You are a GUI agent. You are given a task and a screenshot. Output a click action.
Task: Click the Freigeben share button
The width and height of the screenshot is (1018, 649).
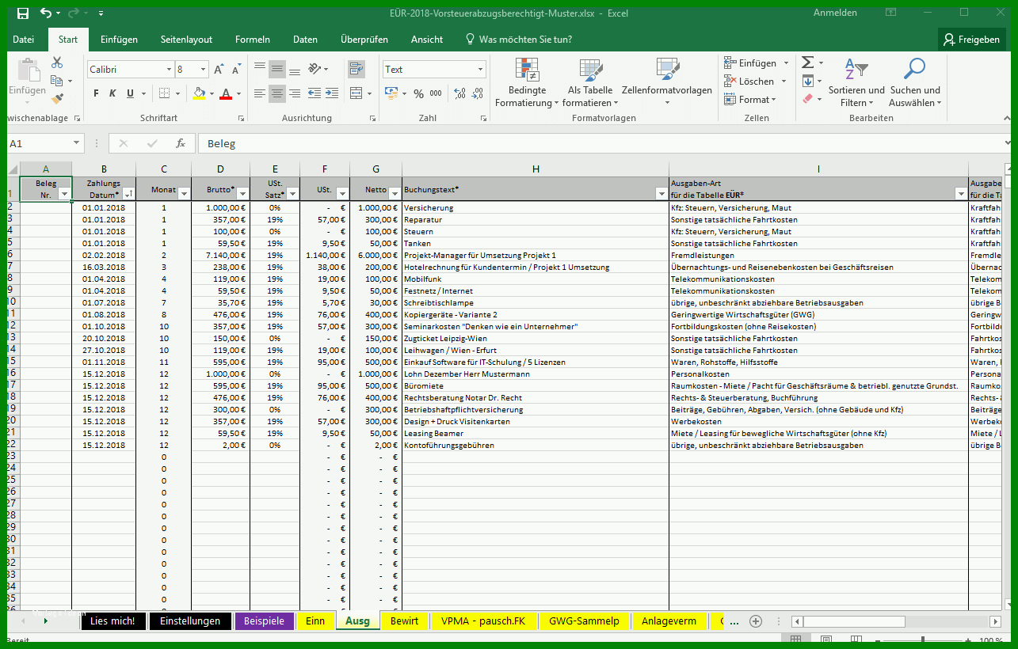(971, 40)
